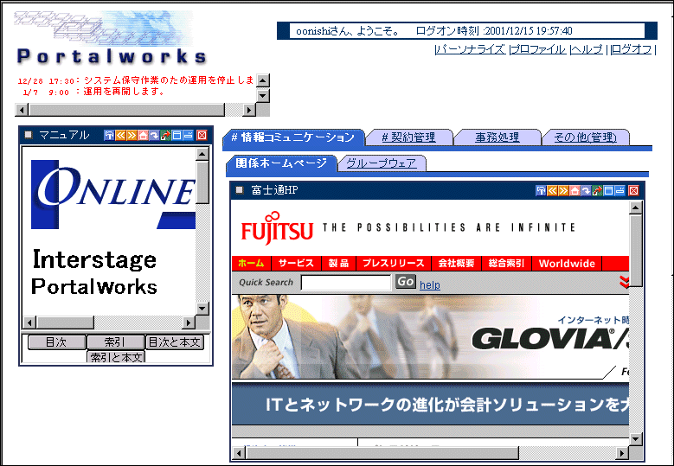Viewport: 674px width, 466px height.
Task: Click the GLOVIA banner image
Action: [x=430, y=336]
